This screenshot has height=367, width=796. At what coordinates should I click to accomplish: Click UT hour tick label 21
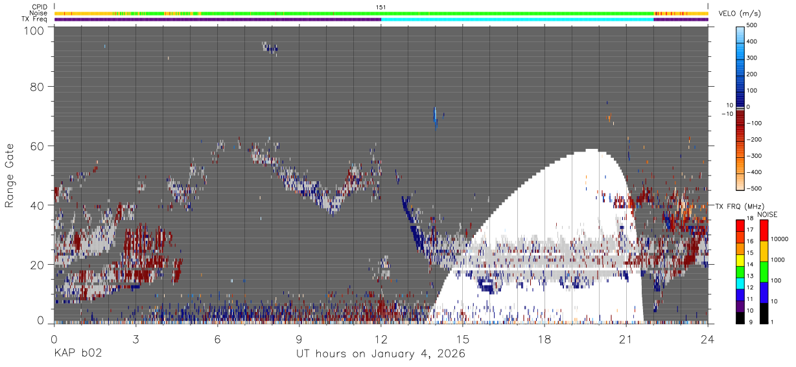coord(626,339)
